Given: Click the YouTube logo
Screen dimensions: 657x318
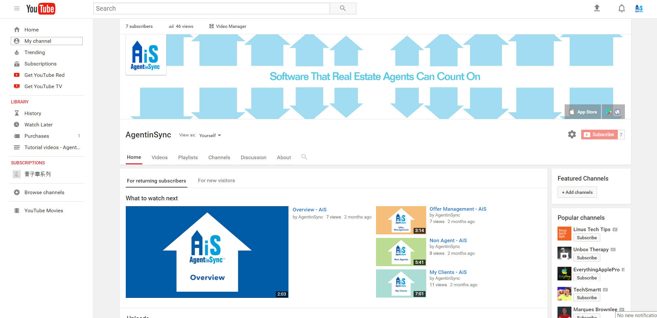Looking at the screenshot, I should [41, 9].
